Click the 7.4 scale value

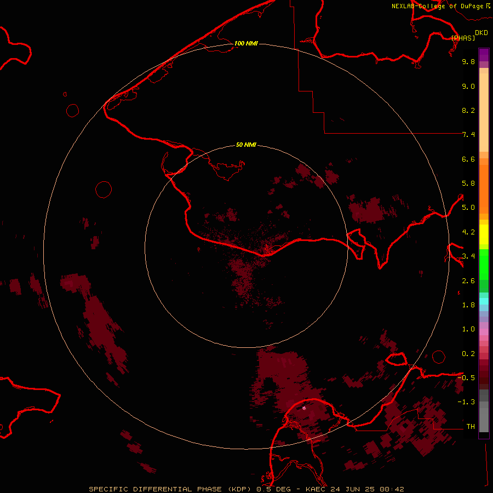[x=468, y=135]
